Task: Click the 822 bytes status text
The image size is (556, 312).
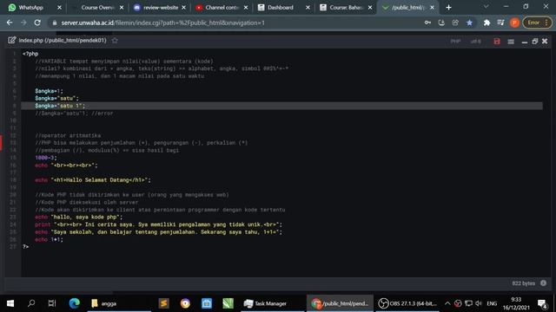Action: coord(523,283)
